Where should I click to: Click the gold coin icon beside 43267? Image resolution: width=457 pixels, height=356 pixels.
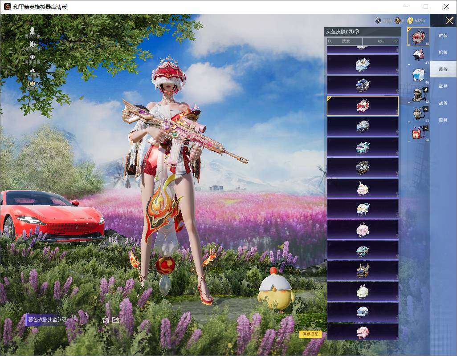tap(410, 20)
